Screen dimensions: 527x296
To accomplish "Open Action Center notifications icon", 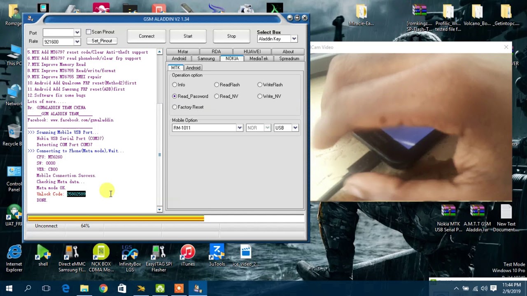I will [x=493, y=289].
